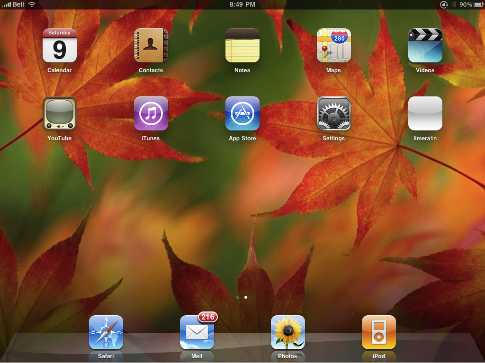Open Safari in the dock
This screenshot has height=363, width=485.
click(106, 332)
